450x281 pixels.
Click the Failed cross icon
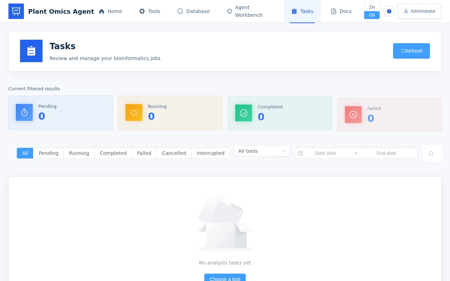point(353,115)
